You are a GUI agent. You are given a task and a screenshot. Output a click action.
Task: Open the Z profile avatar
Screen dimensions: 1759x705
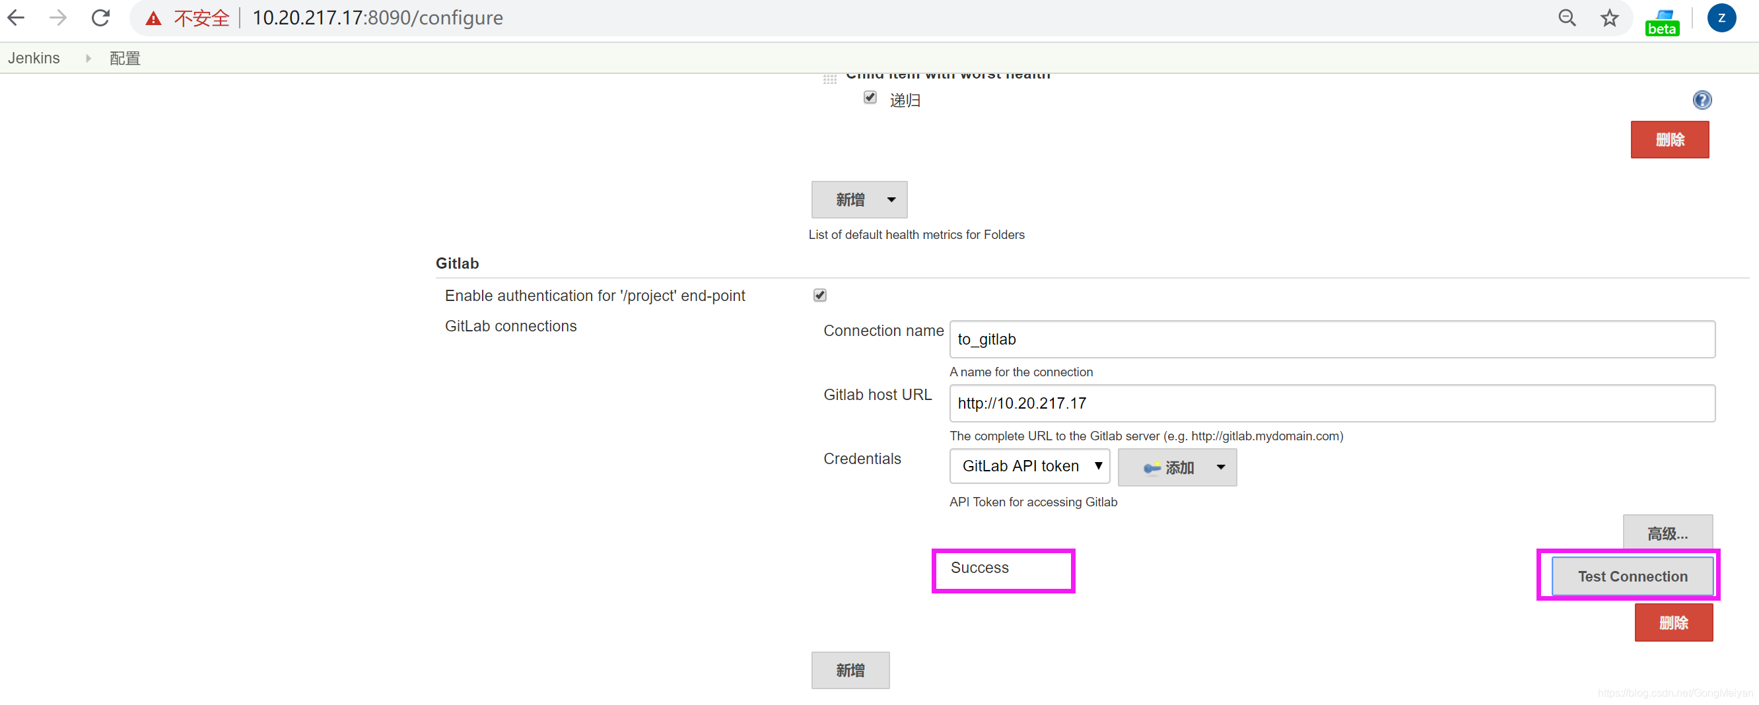click(1721, 18)
